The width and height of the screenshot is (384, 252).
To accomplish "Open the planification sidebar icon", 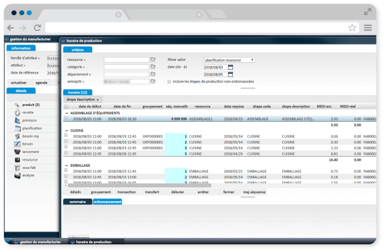I will 17,128.
